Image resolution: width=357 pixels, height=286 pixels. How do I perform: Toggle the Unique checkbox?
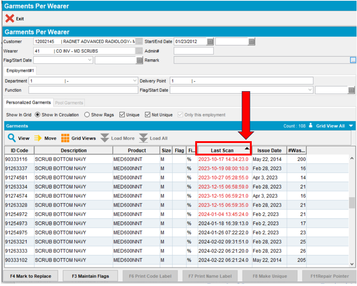(x=122, y=115)
